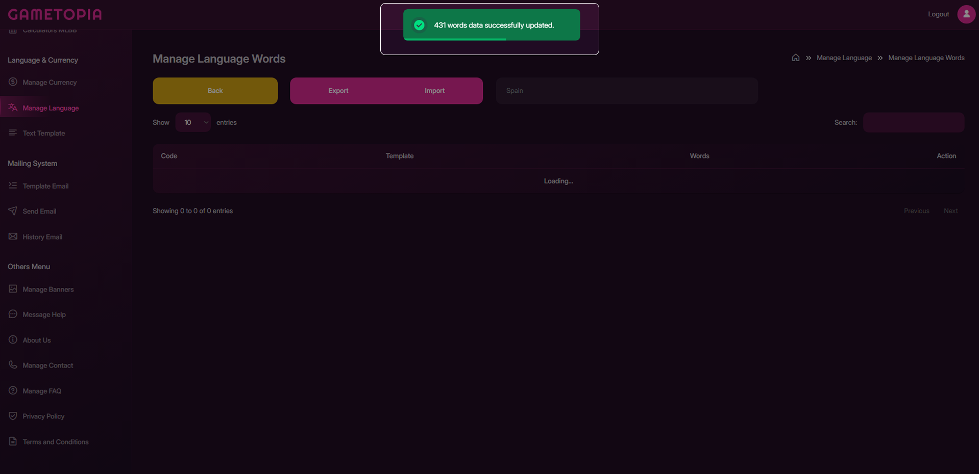Click the Import button
The image size is (979, 474).
pos(434,91)
